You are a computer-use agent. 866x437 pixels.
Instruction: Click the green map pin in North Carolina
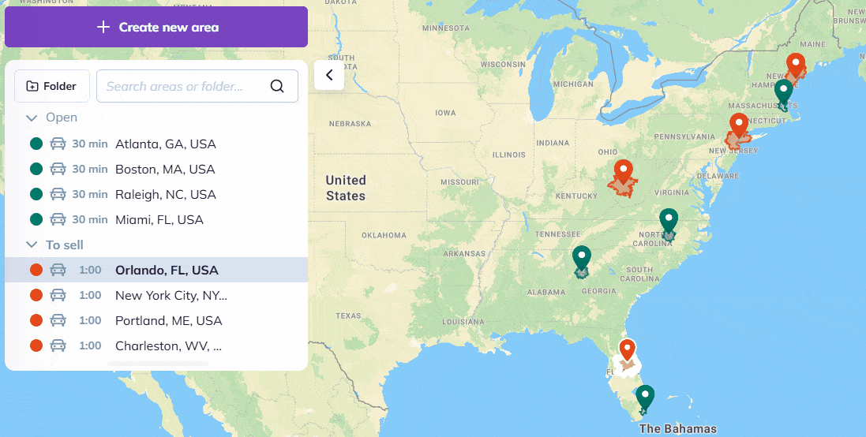pos(669,220)
